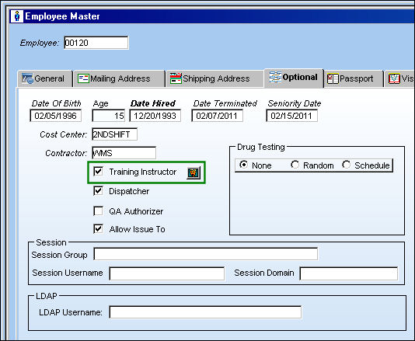415x341 pixels.
Task: Click the Employee number field
Action: (x=96, y=43)
